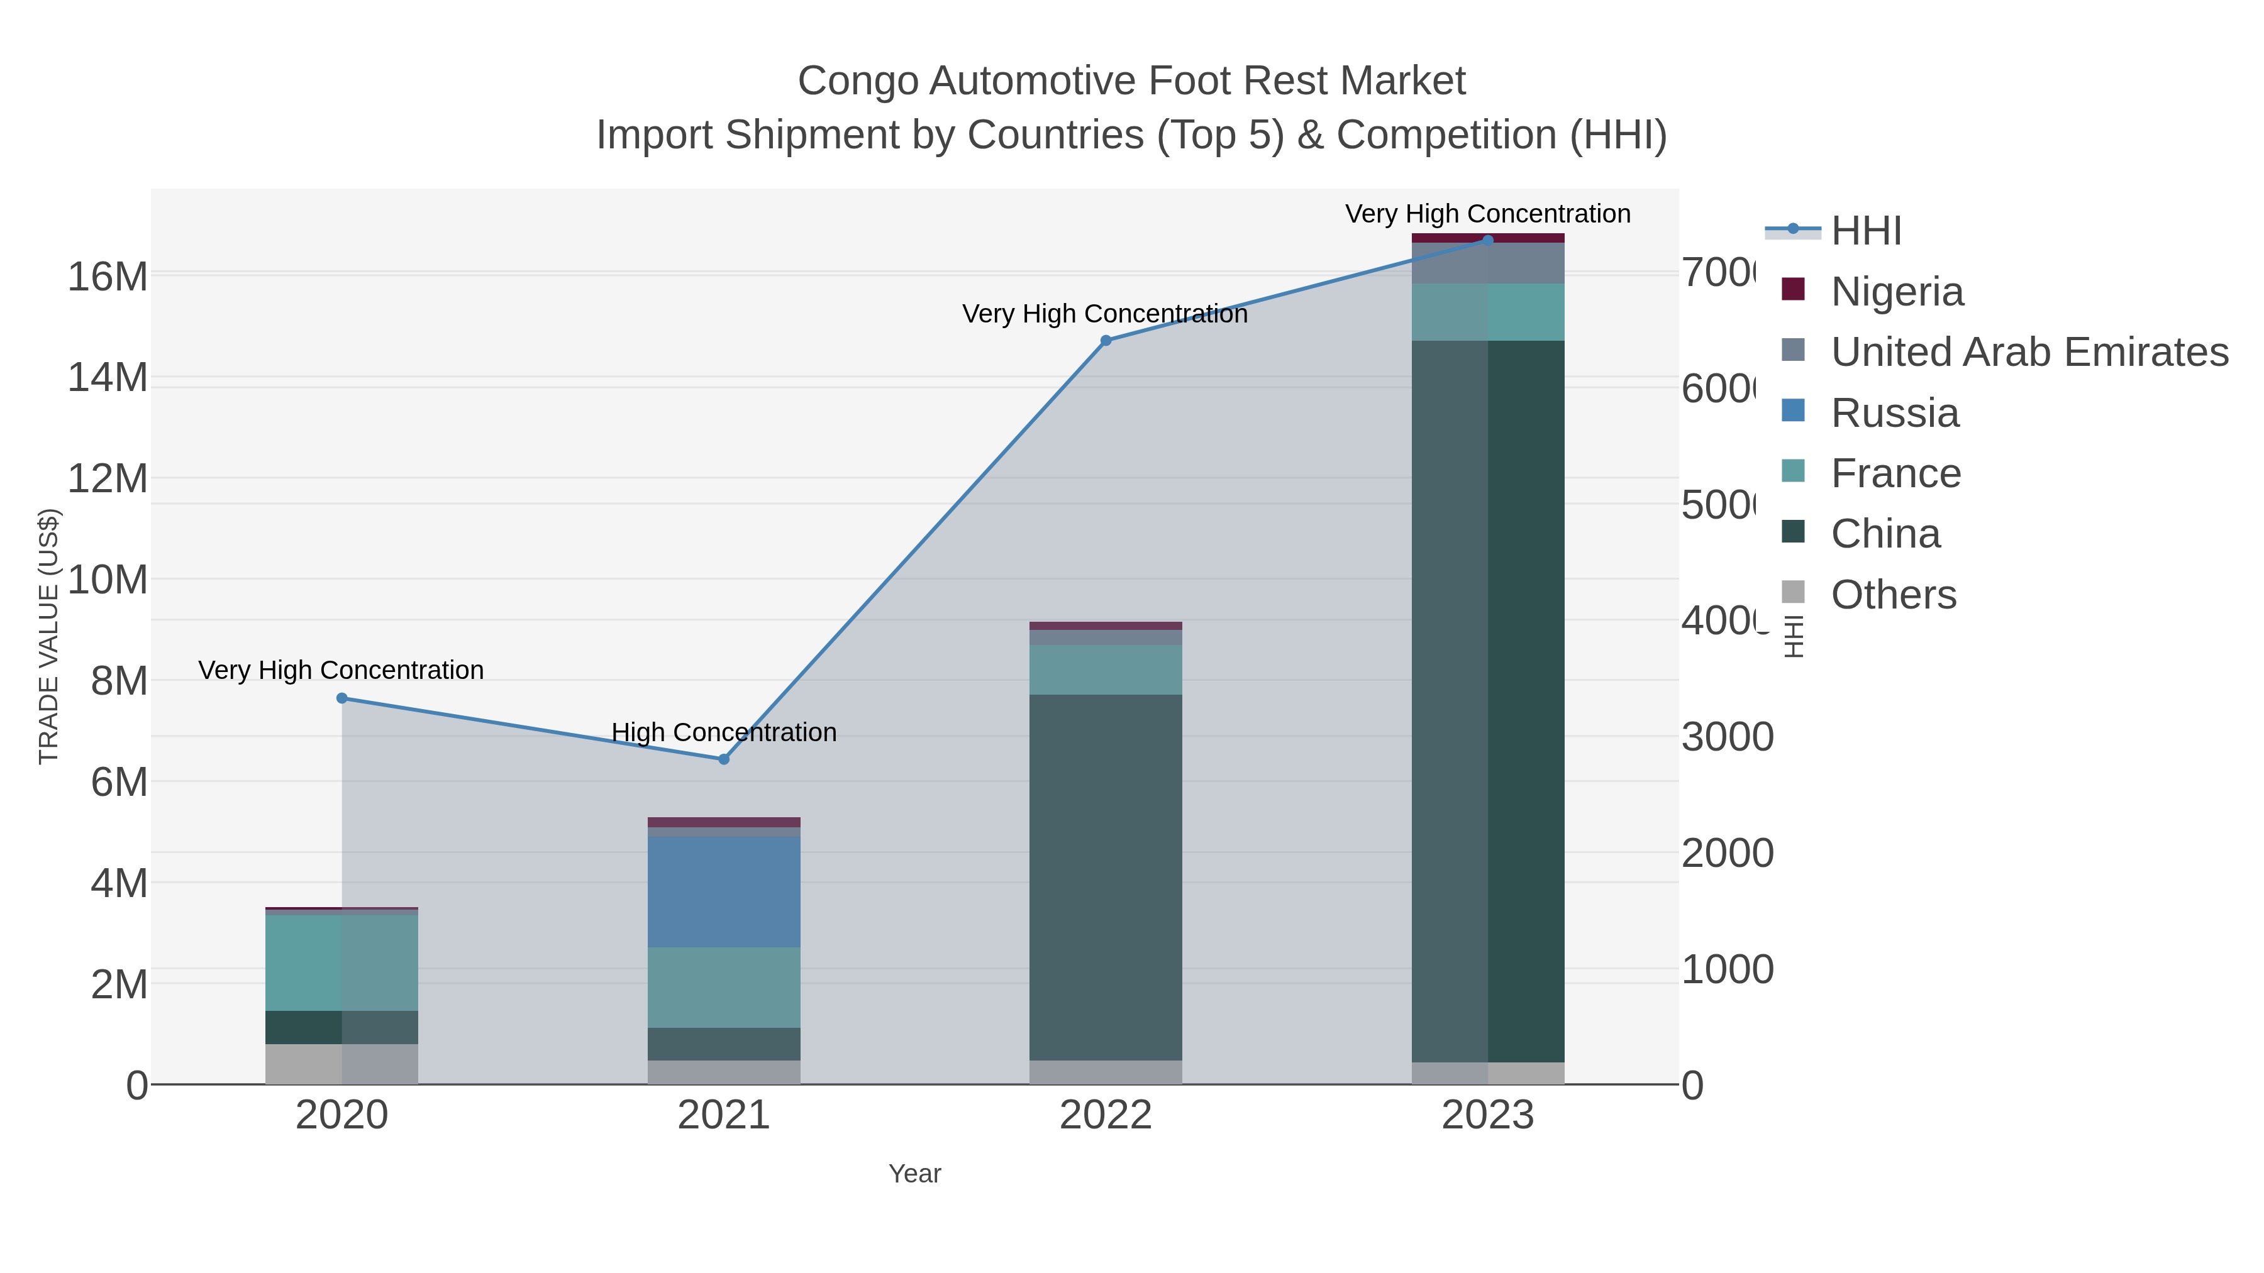Click the United Arab Emirates slate swatch
Viewport: 2264px width, 1273px height.
pos(1793,350)
